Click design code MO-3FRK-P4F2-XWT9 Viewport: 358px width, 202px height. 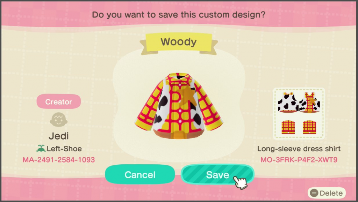pyautogui.click(x=299, y=160)
